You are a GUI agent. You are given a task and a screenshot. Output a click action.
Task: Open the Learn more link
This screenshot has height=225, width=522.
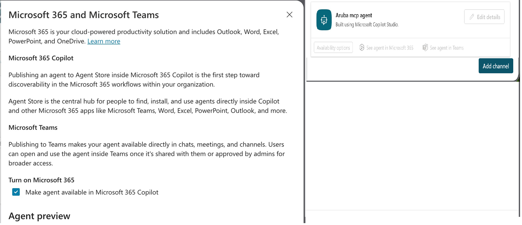(x=104, y=41)
